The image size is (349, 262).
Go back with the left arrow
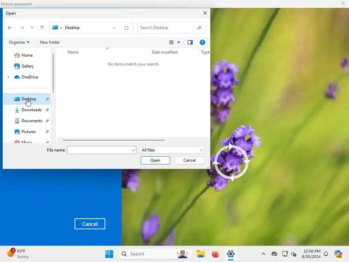pyautogui.click(x=10, y=28)
